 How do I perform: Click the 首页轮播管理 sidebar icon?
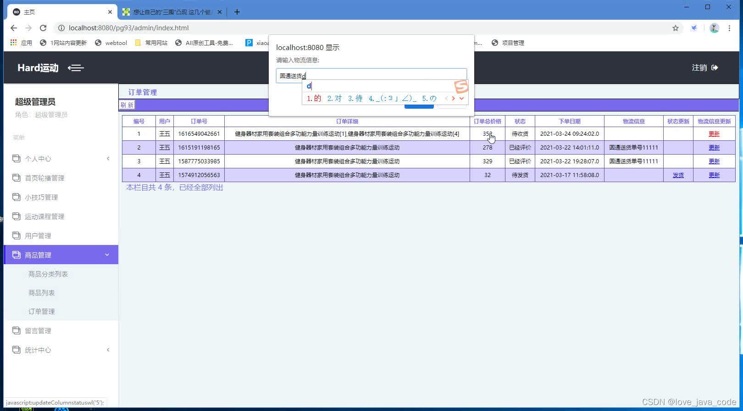pyautogui.click(x=17, y=178)
